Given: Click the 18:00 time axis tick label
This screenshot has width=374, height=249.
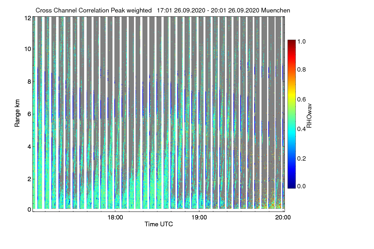Looking at the screenshot, I should coord(115,218).
